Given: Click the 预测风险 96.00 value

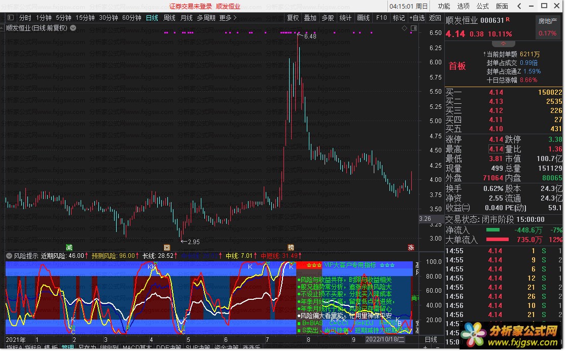Looking at the screenshot, I should pyautogui.click(x=127, y=256).
